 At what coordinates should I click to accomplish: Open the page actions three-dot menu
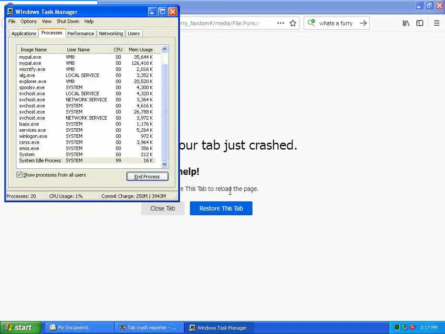coord(280,23)
